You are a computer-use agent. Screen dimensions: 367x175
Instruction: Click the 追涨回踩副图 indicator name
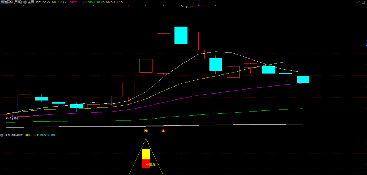14,135
